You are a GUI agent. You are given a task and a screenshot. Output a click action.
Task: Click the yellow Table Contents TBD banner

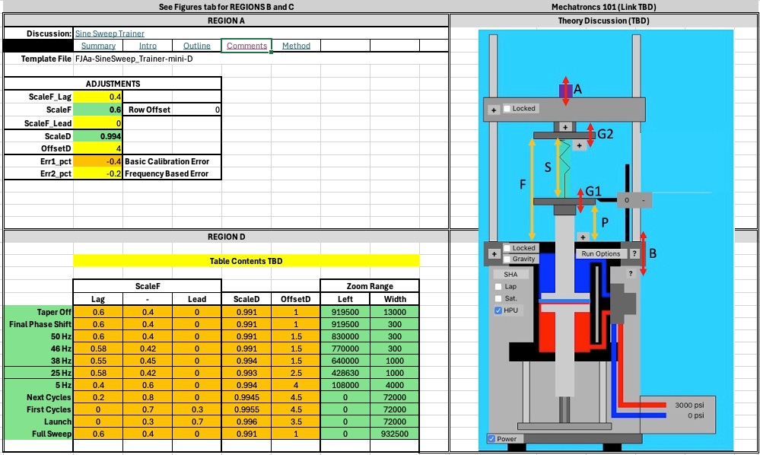pos(246,261)
